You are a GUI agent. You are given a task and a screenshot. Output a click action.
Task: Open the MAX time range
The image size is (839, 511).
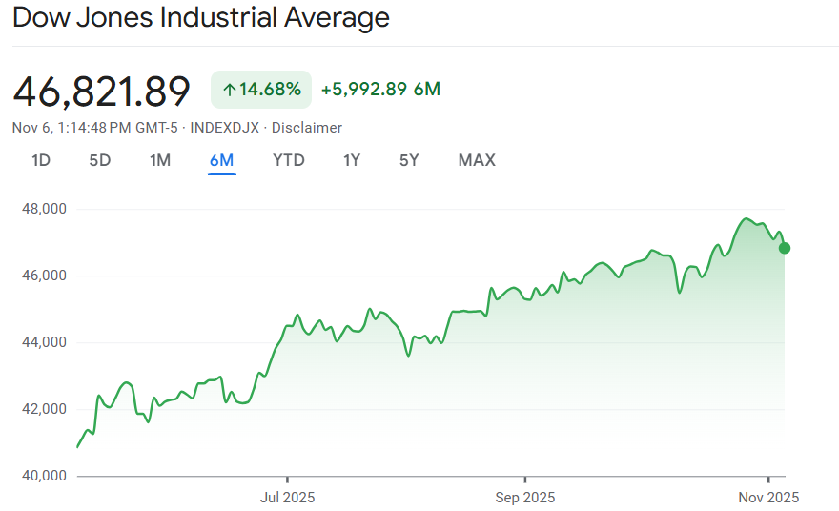[x=477, y=160]
